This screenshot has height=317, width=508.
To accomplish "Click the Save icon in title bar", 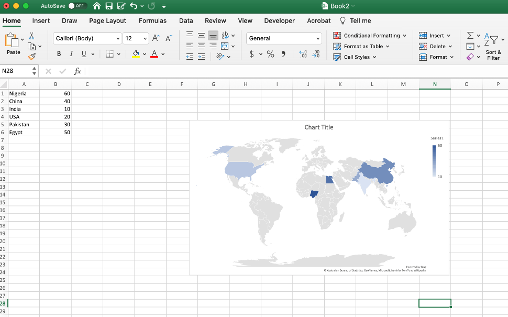I will pos(109,6).
